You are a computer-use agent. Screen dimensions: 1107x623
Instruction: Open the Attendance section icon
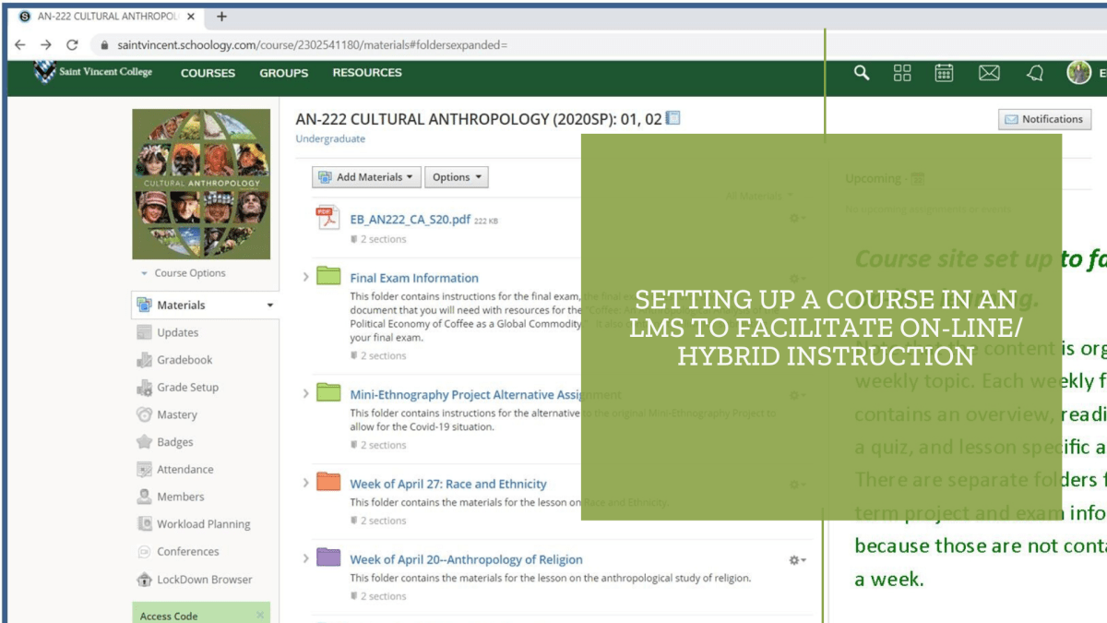(x=146, y=469)
